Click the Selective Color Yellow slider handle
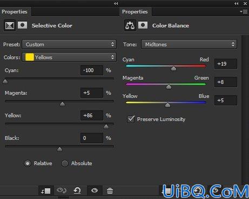Image resolution: width=249 pixels, height=199 pixels. [106, 126]
